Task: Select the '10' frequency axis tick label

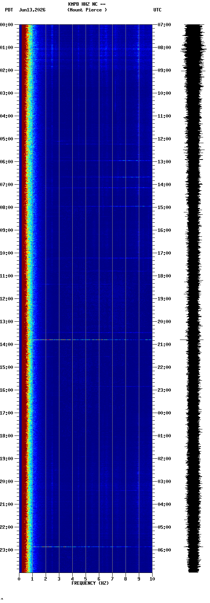Action: (152, 579)
